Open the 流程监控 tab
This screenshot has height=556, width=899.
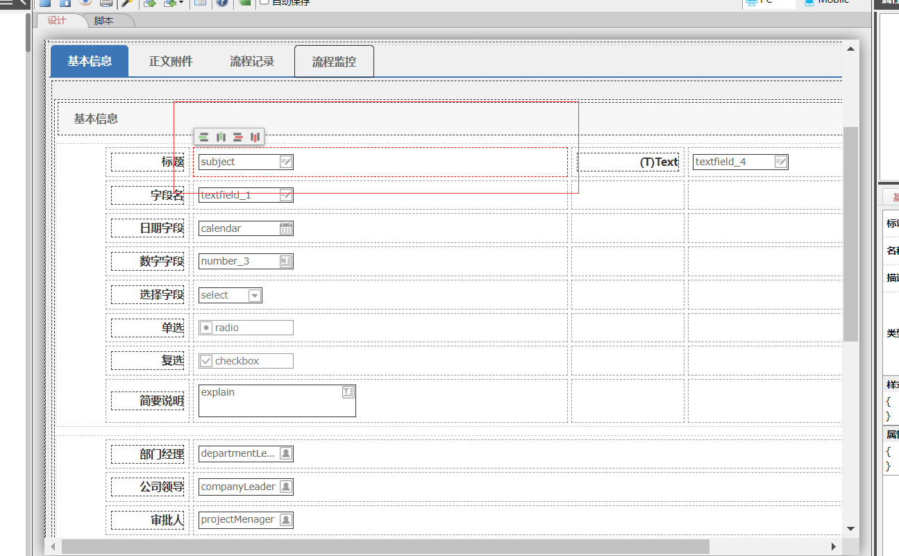(334, 61)
